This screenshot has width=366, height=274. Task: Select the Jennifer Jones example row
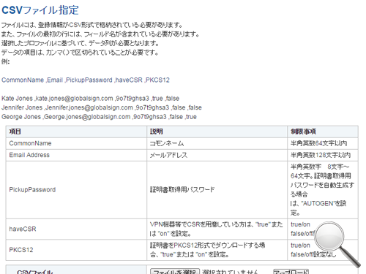point(102,107)
